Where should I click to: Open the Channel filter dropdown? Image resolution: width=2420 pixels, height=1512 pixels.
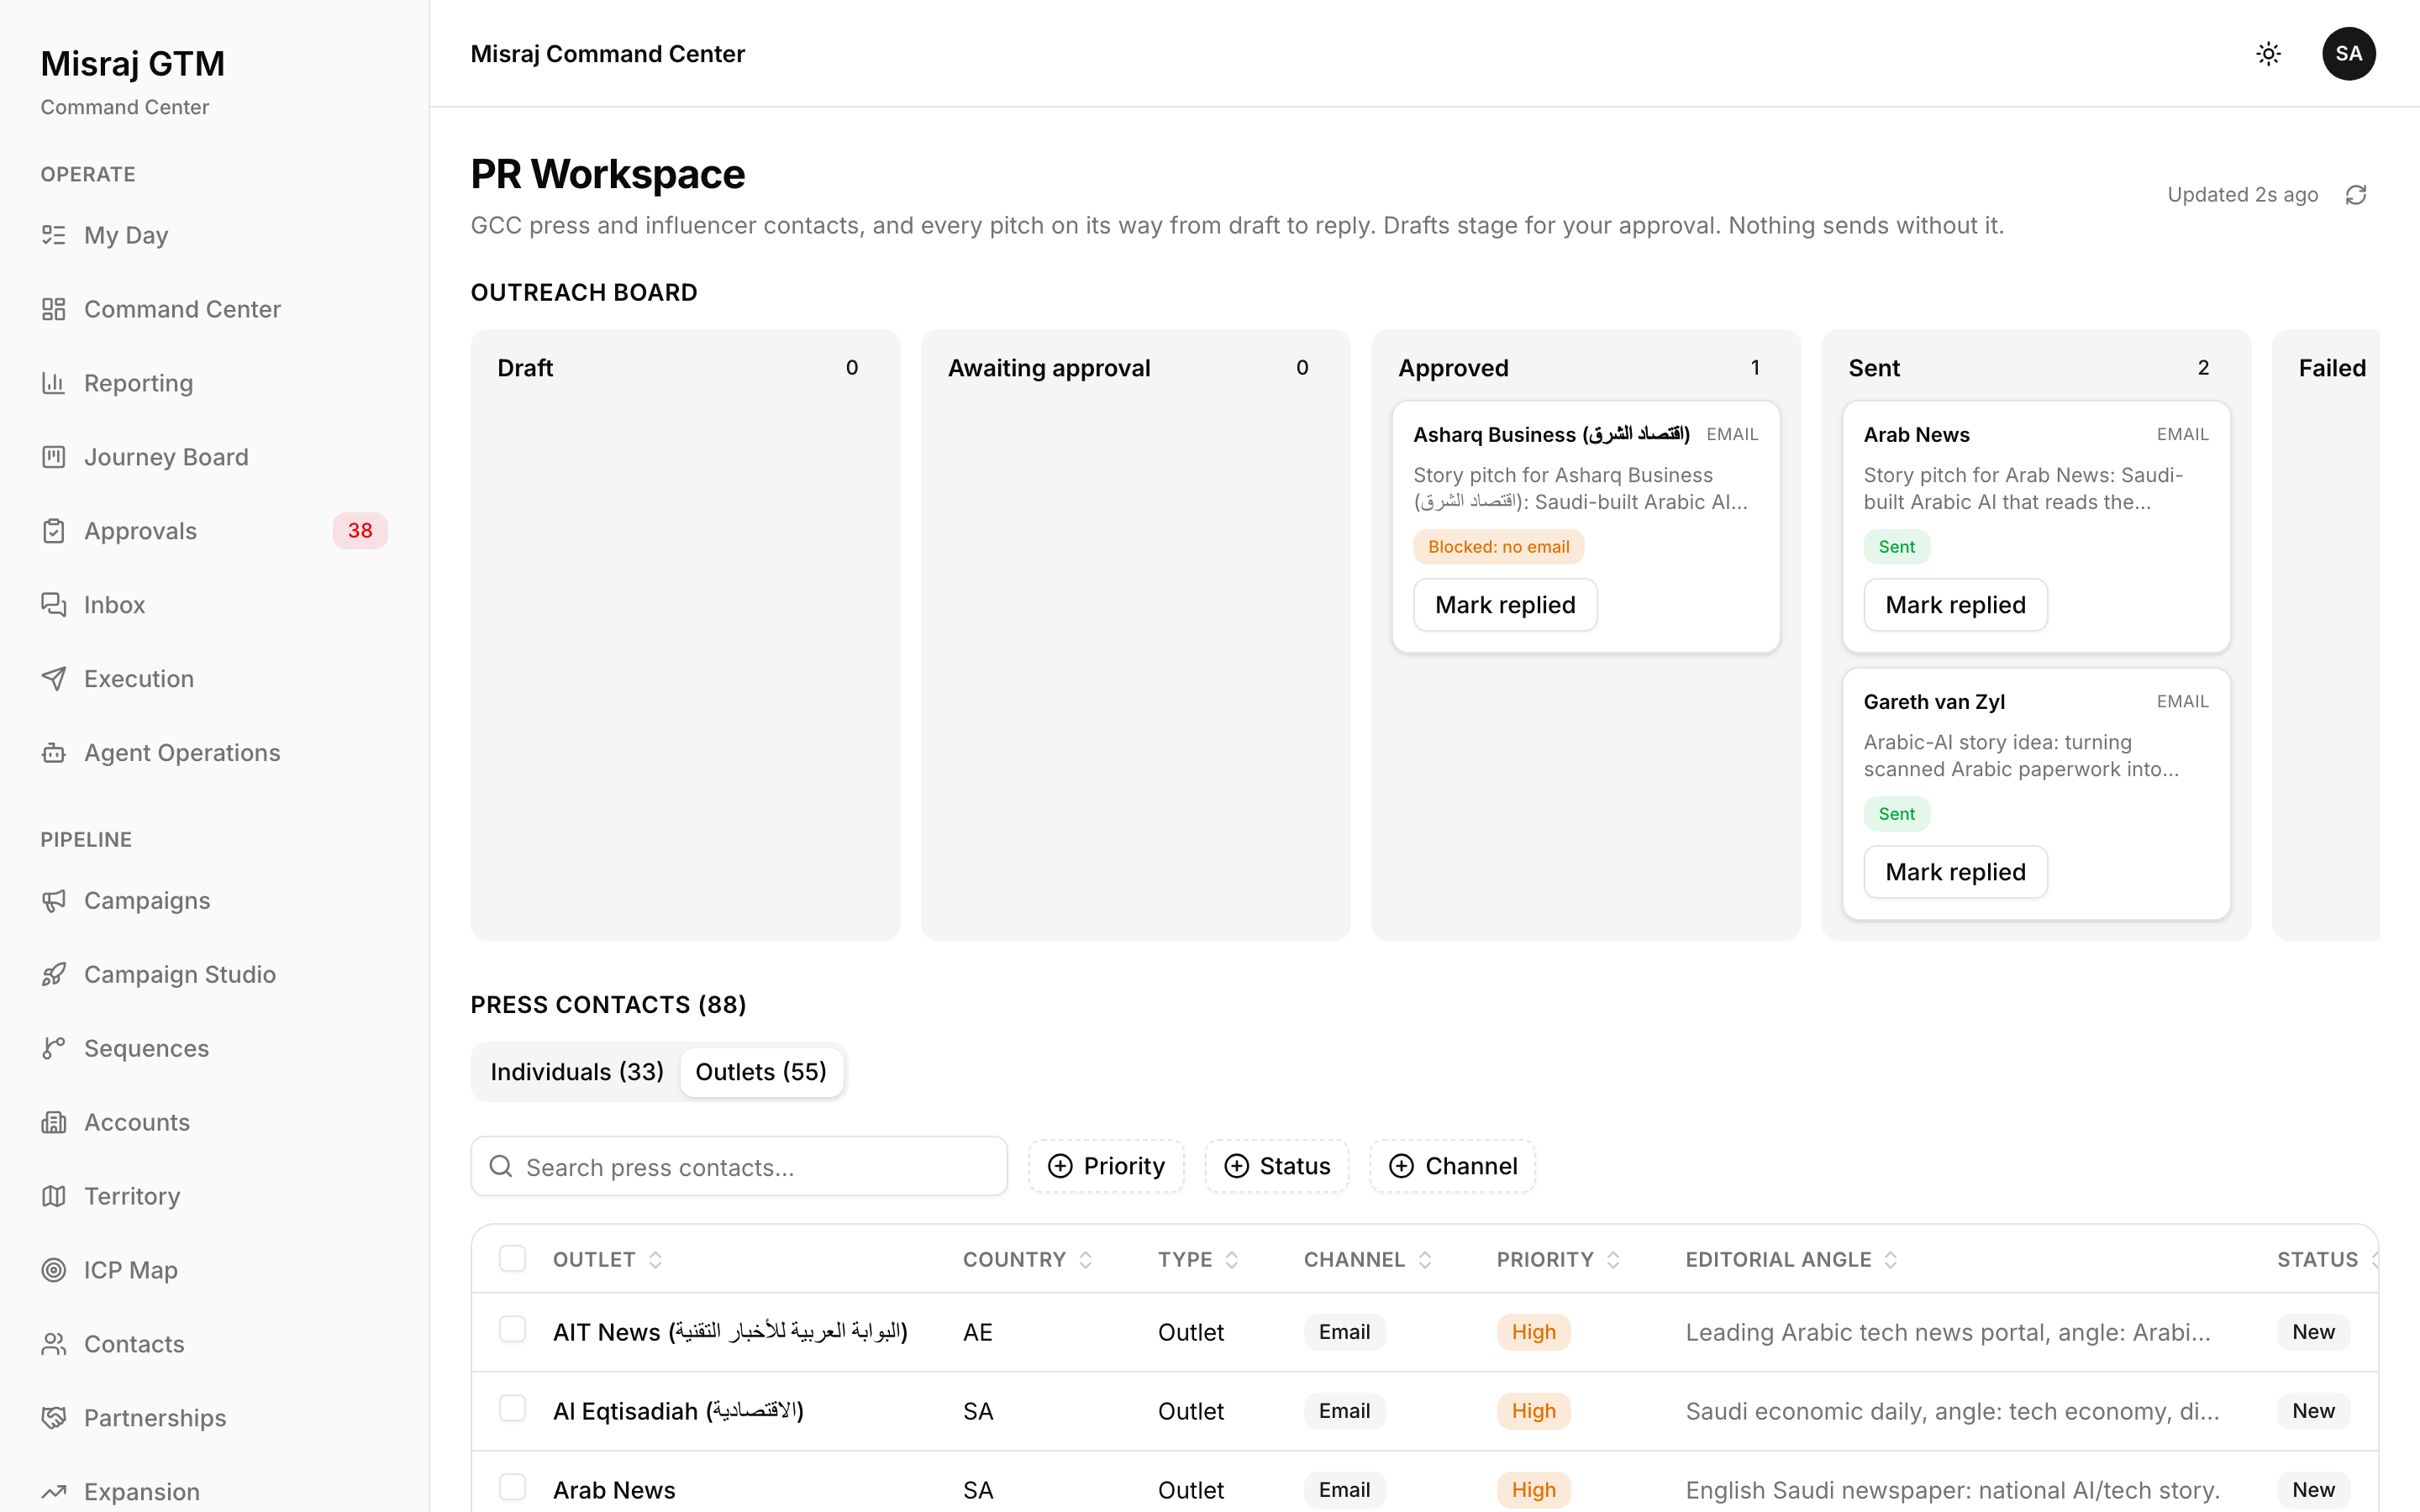tap(1453, 1166)
